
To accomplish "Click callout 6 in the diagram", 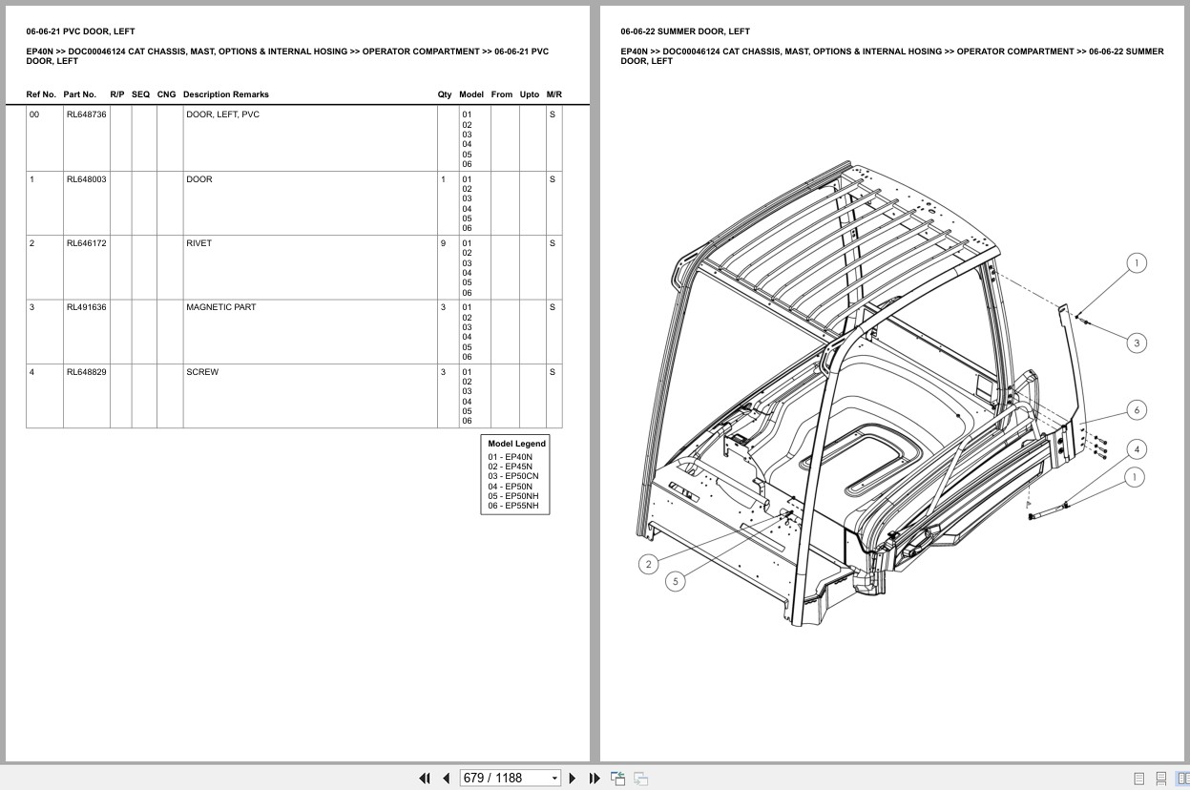I will coord(1137,410).
